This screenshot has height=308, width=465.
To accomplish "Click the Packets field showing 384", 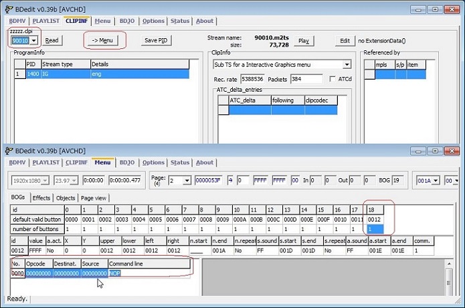I will (x=306, y=79).
